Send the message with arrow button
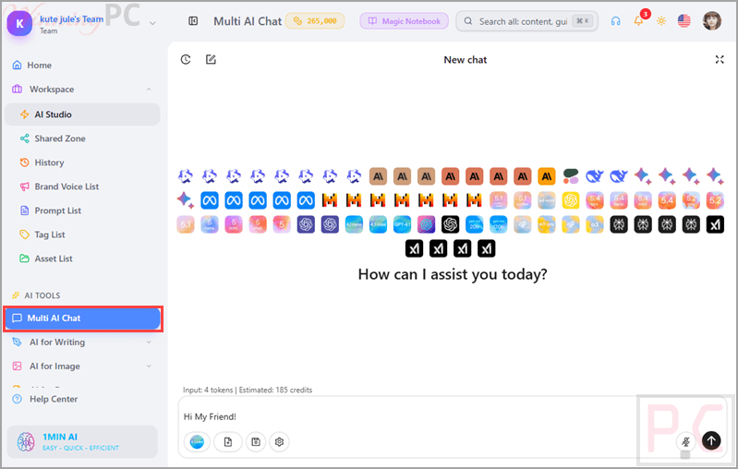 point(711,440)
